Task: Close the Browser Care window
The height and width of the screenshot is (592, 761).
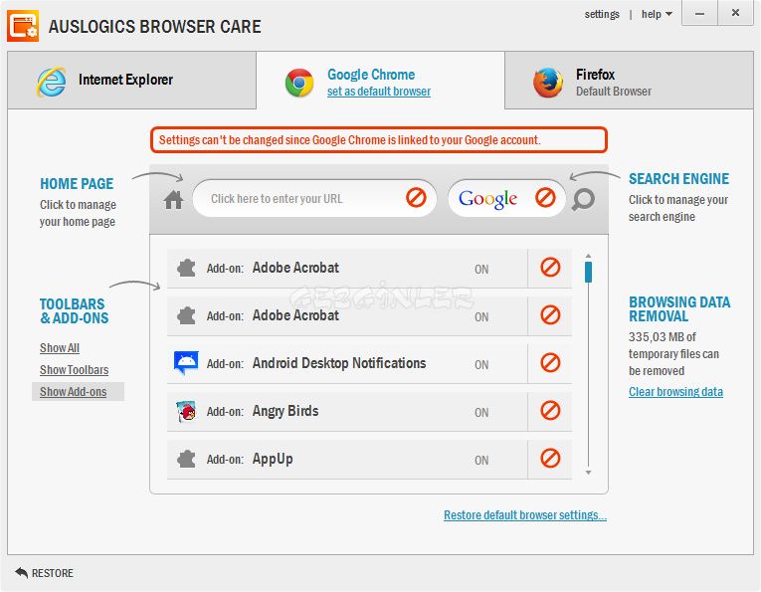Action: [x=735, y=13]
